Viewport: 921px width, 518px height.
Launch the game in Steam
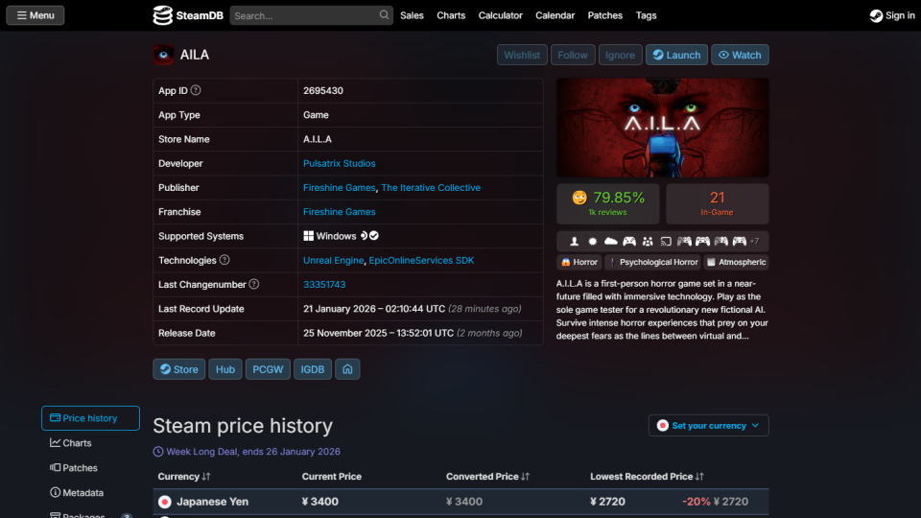click(x=676, y=55)
